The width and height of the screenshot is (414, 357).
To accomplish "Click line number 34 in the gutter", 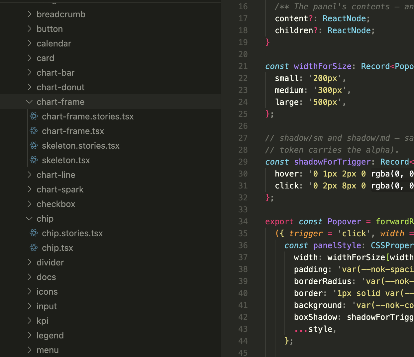I will coord(243,222).
